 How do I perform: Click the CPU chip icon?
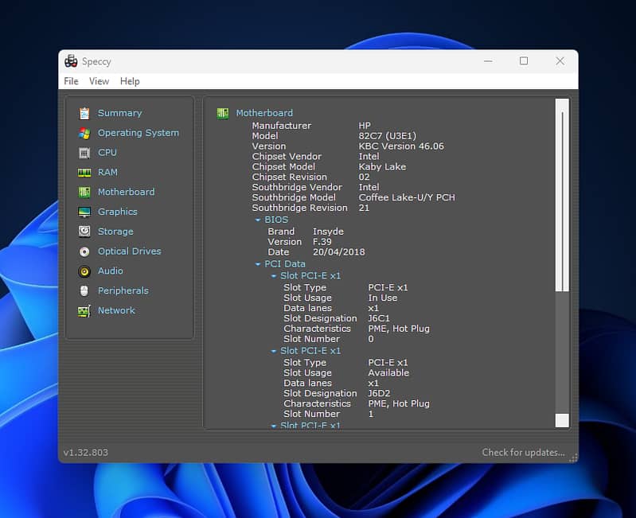[84, 153]
